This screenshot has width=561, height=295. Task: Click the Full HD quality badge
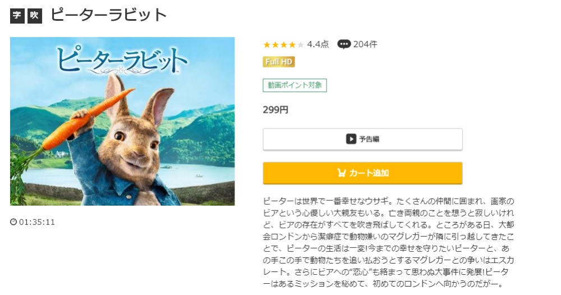pos(279,62)
